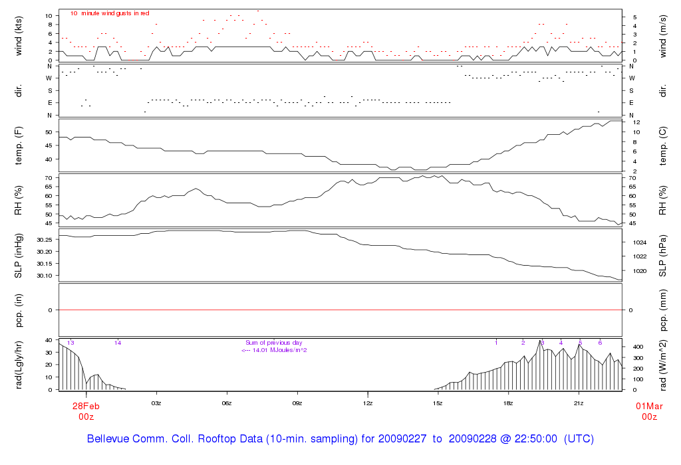Click the red zero line in precipitation panel
Screen dimensions: 681x465
pyautogui.click(x=340, y=310)
